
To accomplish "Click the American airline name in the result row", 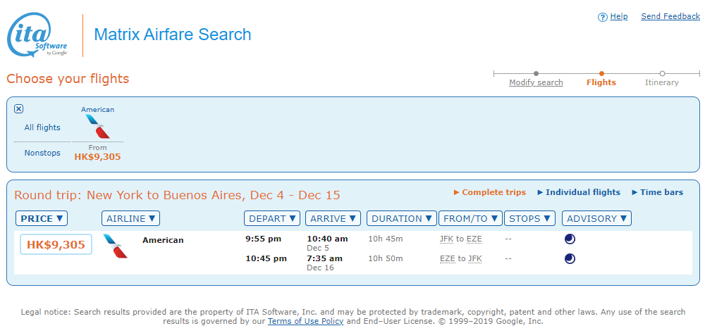I will [164, 240].
